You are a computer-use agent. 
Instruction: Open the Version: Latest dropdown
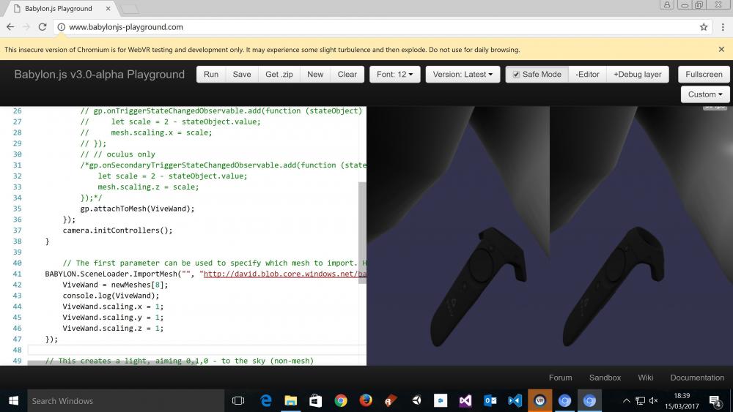(463, 74)
